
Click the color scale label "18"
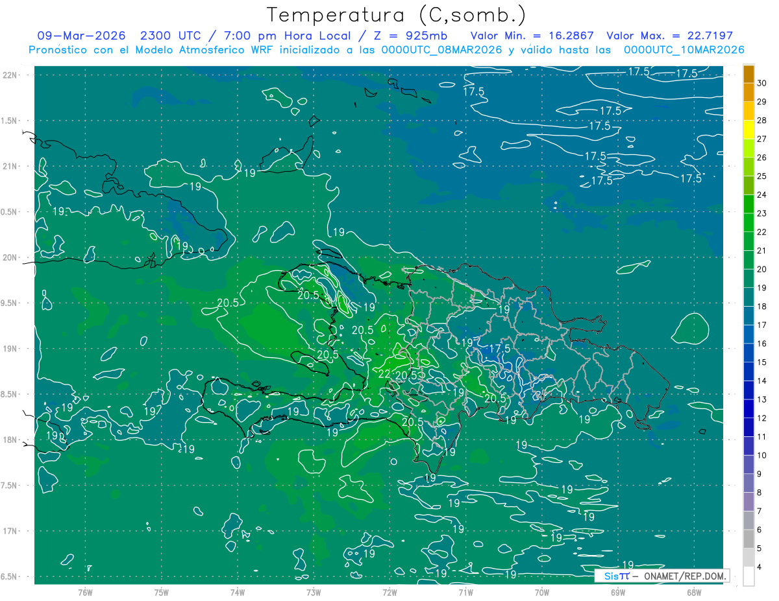762,306
